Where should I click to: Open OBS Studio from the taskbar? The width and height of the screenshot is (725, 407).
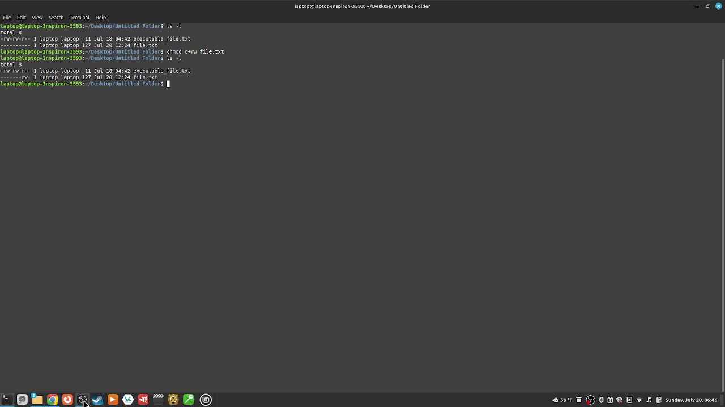tap(83, 400)
